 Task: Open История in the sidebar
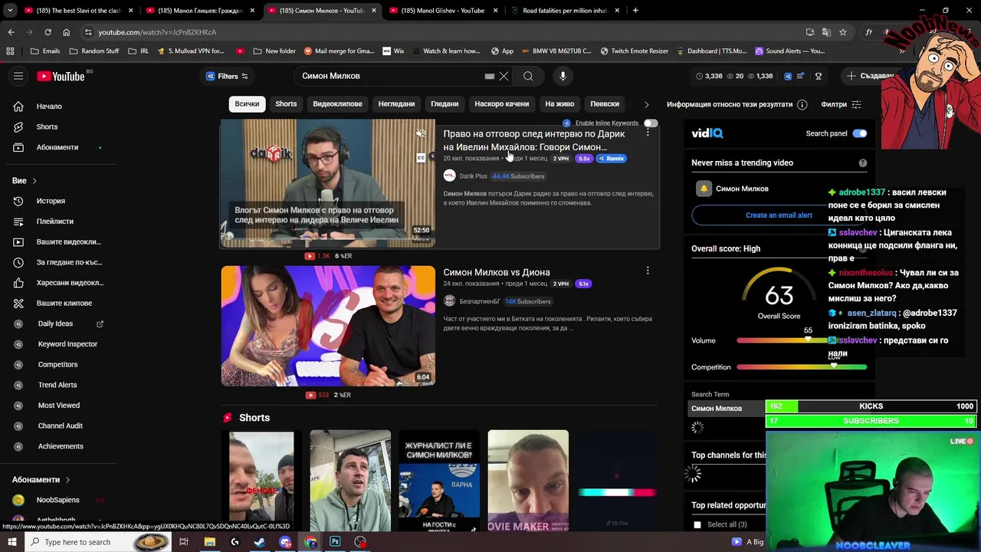coord(51,201)
